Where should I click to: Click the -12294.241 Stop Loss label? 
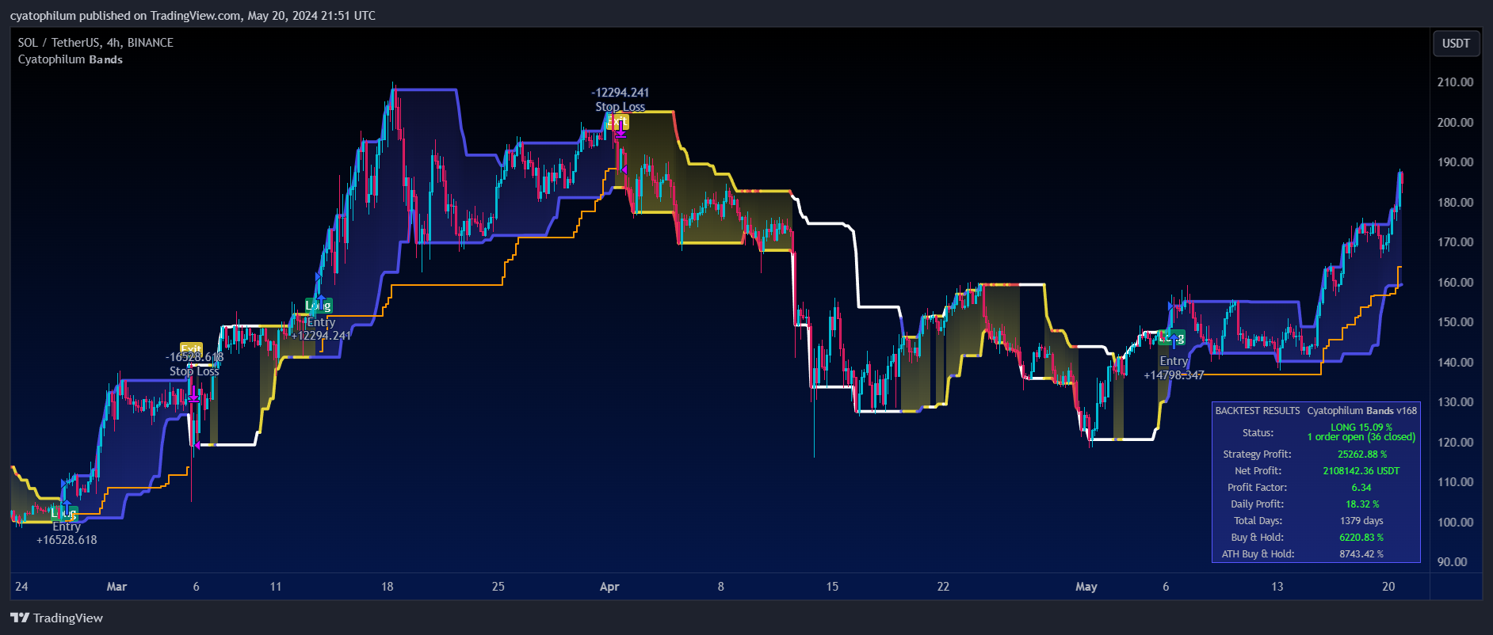pyautogui.click(x=620, y=100)
